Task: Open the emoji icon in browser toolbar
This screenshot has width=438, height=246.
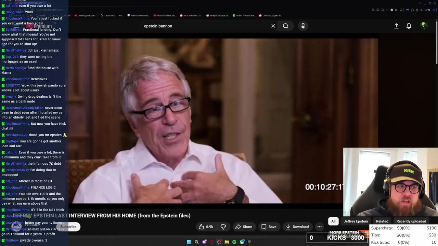Action: [378, 10]
